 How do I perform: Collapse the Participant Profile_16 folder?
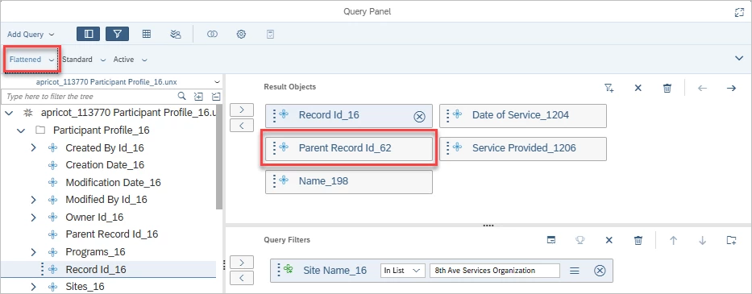[x=21, y=130]
